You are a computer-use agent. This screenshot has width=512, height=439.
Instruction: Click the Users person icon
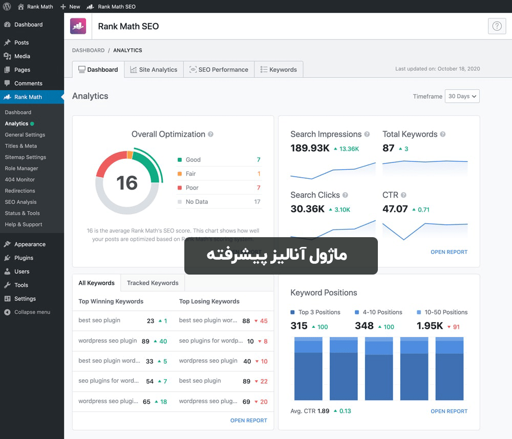tap(7, 271)
